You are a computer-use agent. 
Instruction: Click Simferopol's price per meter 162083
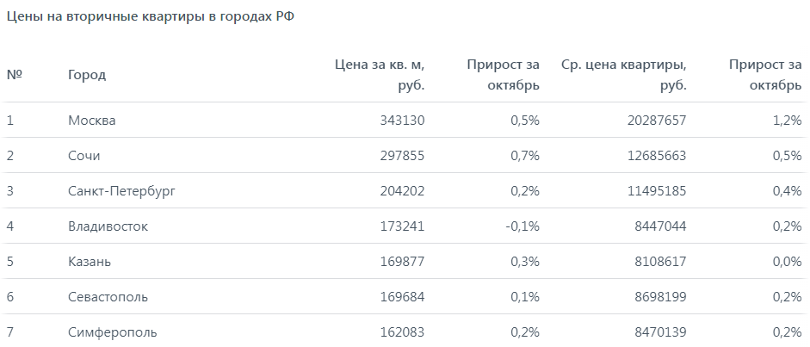point(402,332)
